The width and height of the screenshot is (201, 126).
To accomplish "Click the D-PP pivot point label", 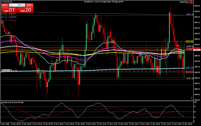I will pyautogui.click(x=190, y=46).
